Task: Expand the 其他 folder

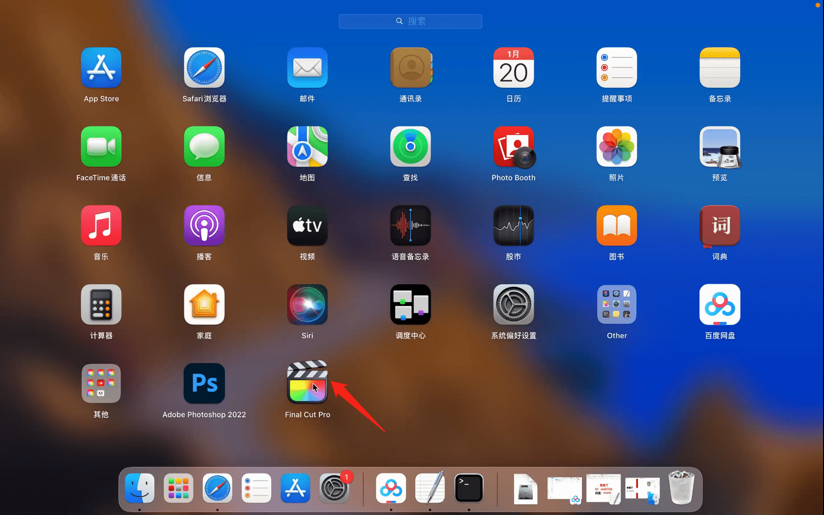Action: coord(101,383)
